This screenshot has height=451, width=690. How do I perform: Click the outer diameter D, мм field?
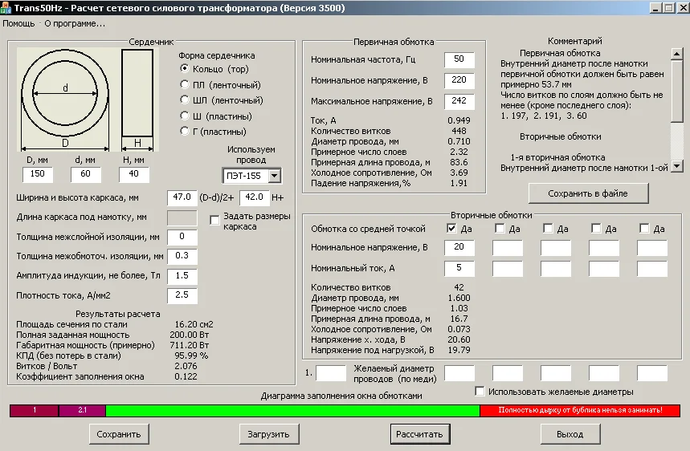(37, 174)
